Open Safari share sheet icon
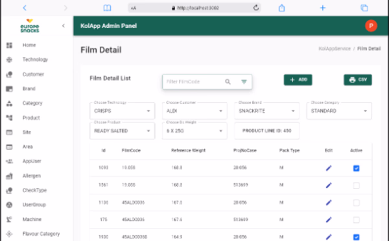 pyautogui.click(x=281, y=8)
